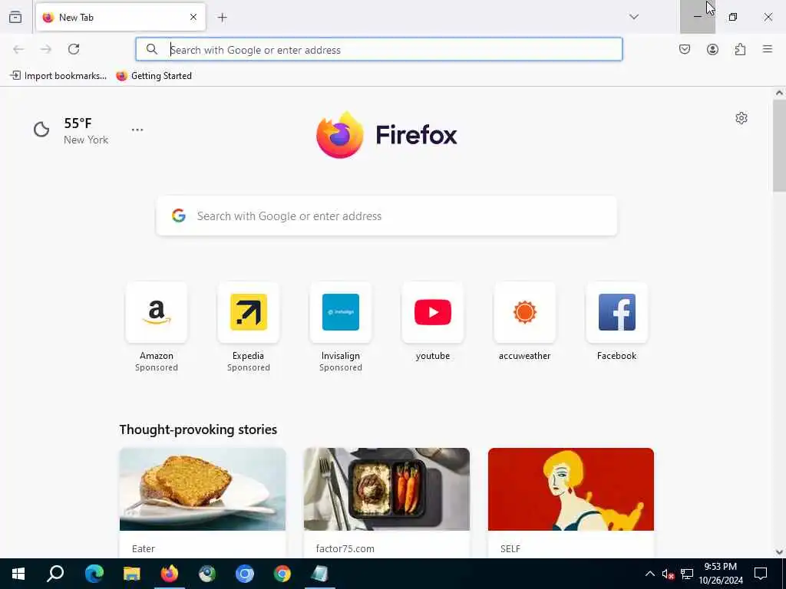Screen dimensions: 786x589
Task: Click the page scrollbar up arrow
Action: (779, 93)
